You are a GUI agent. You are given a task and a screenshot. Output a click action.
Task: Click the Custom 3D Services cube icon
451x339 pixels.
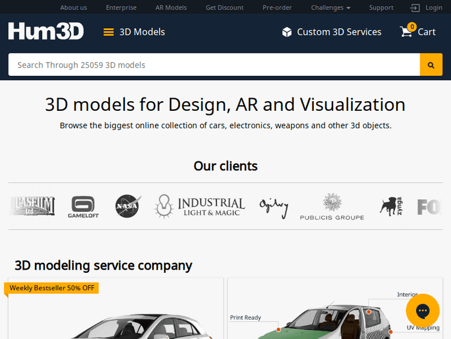coord(287,32)
